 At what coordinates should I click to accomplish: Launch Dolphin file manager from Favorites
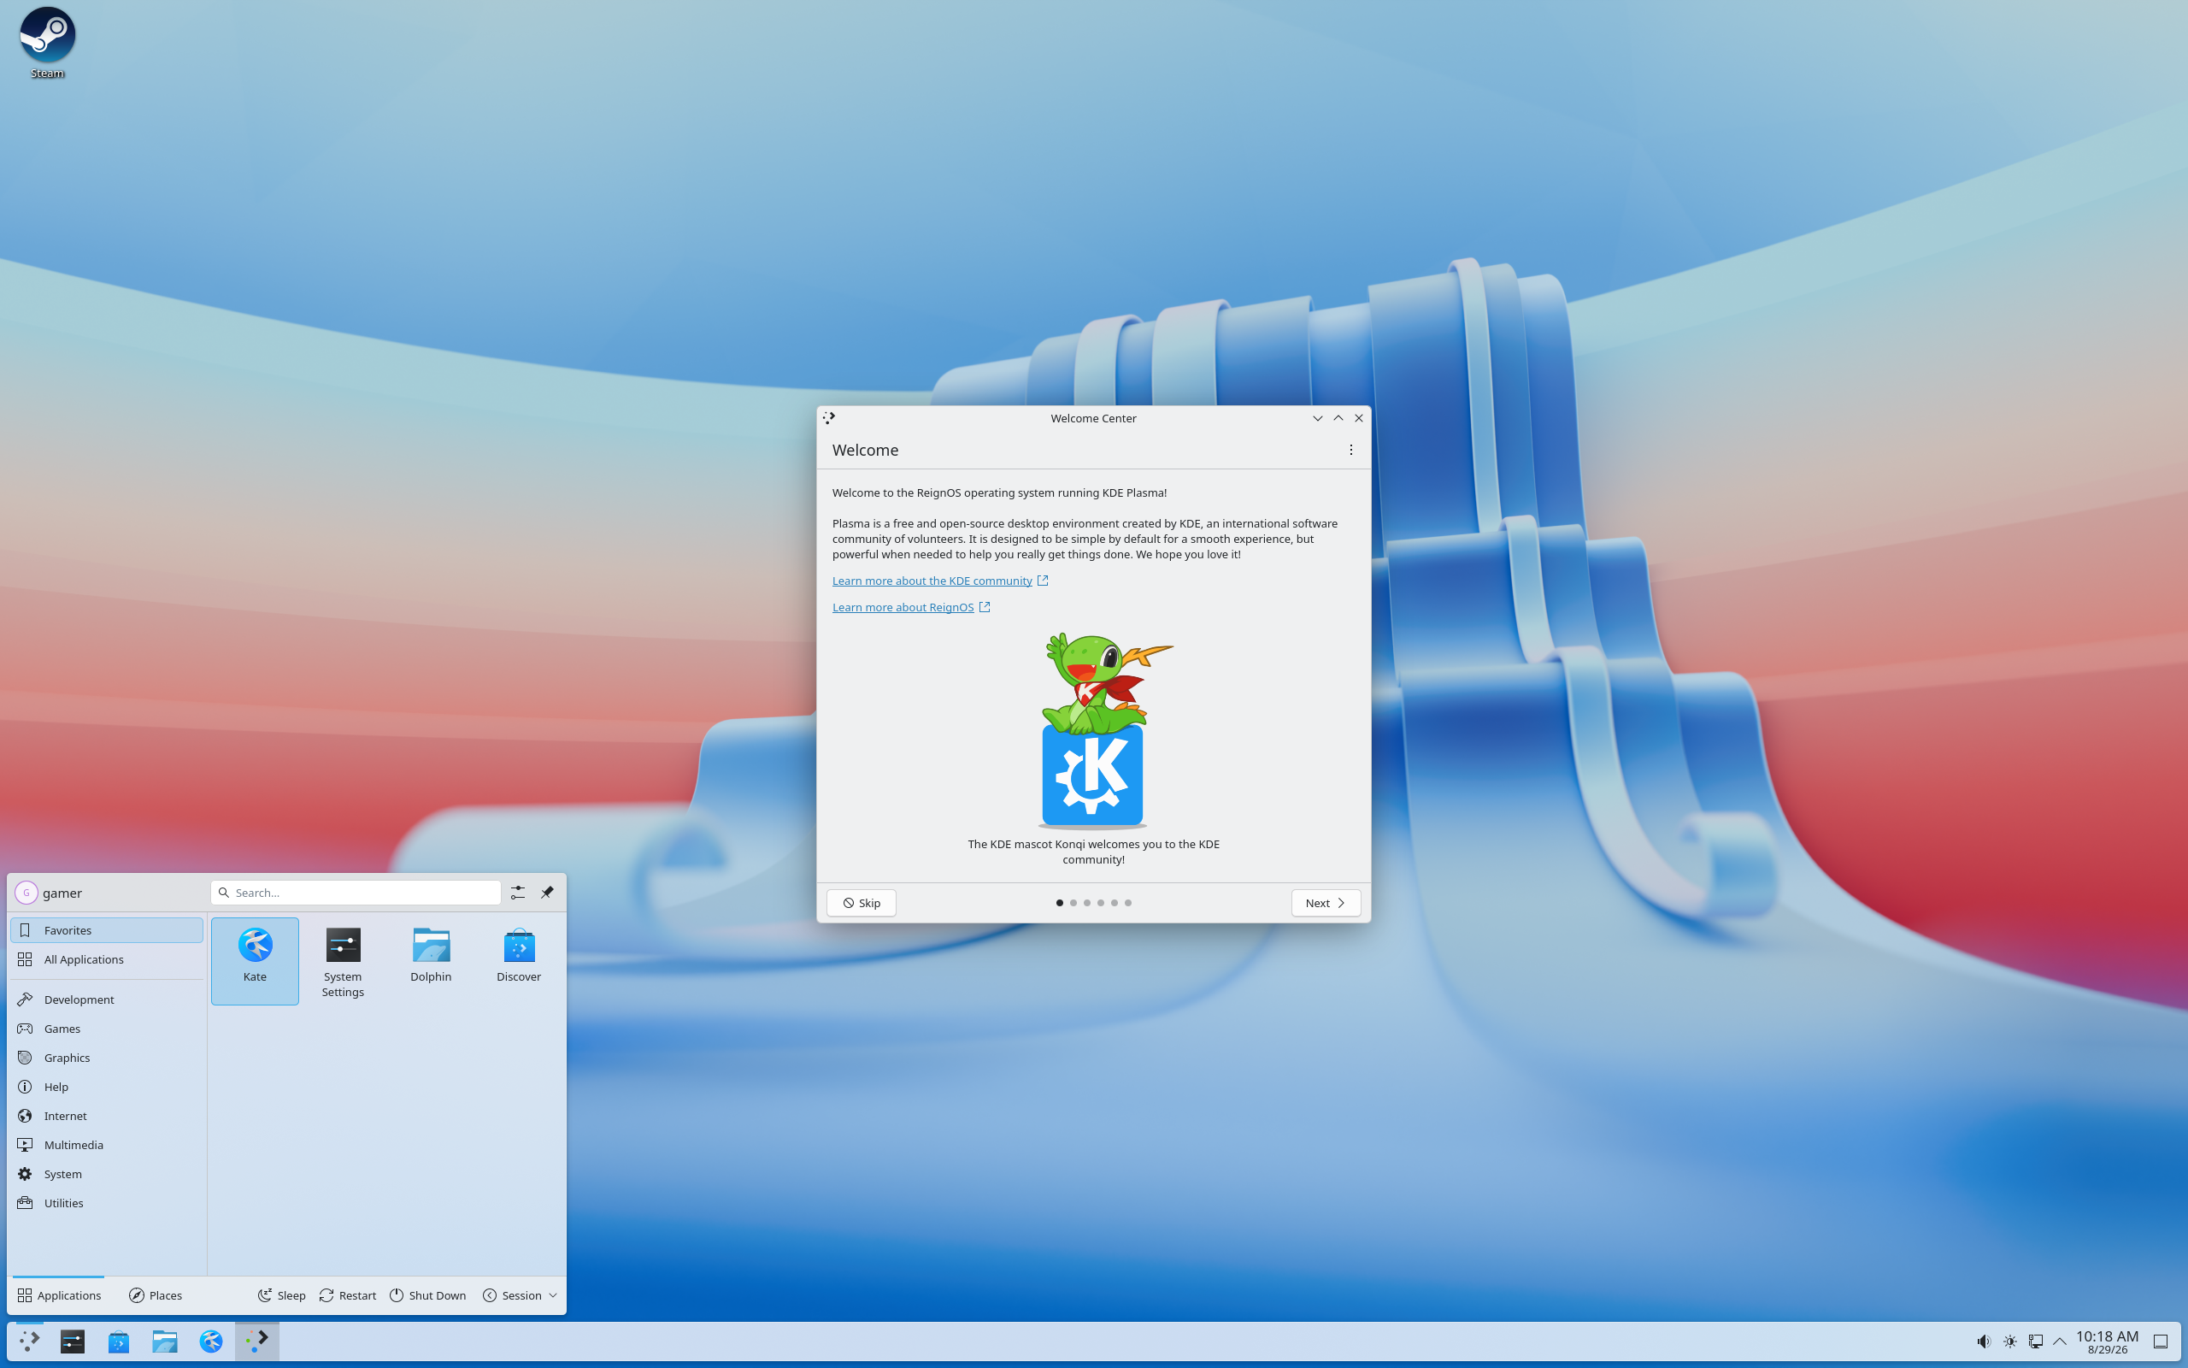pyautogui.click(x=431, y=960)
